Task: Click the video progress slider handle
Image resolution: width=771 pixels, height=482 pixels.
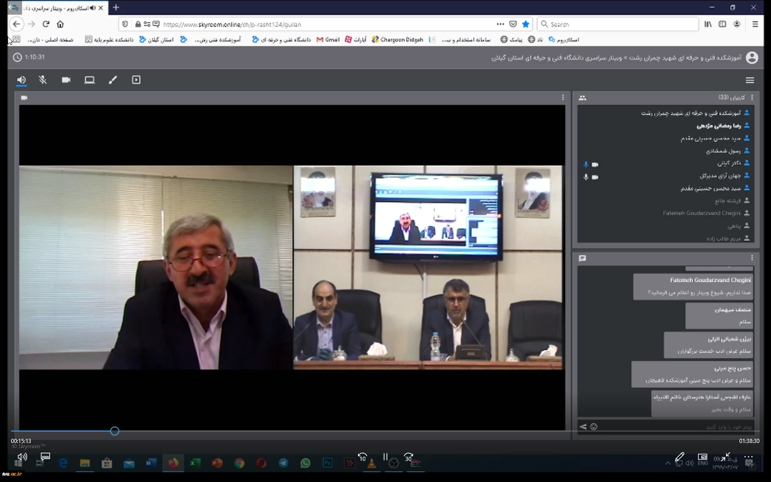Action: click(115, 431)
